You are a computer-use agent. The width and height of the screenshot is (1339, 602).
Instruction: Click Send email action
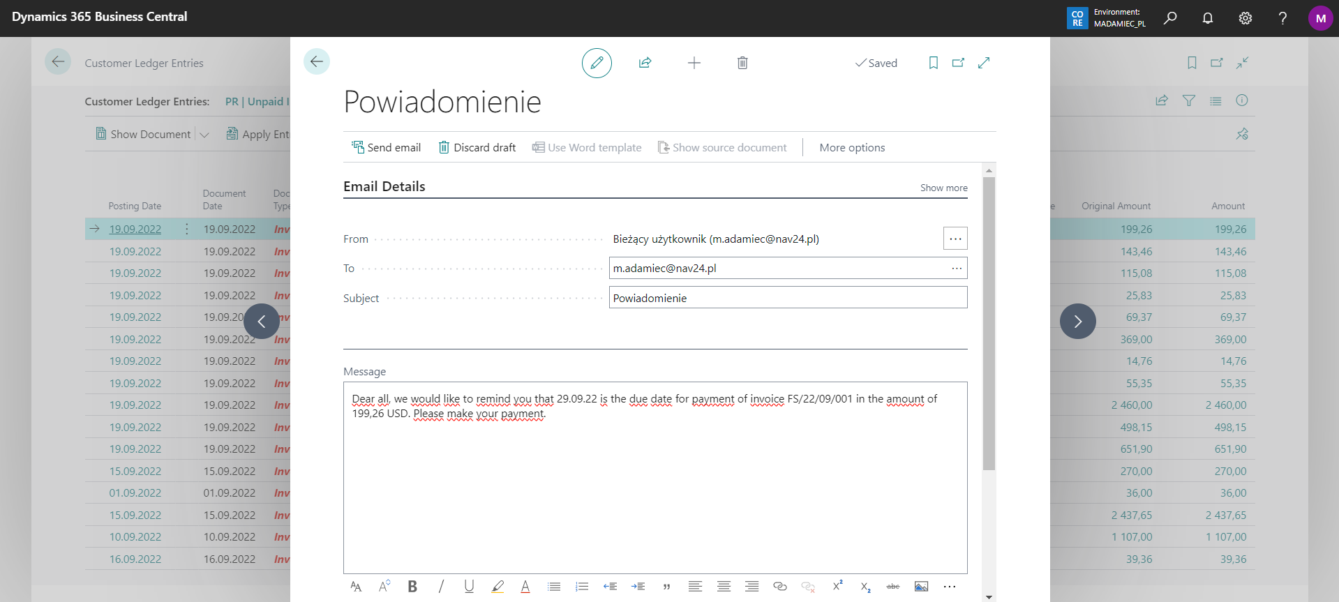click(x=387, y=147)
